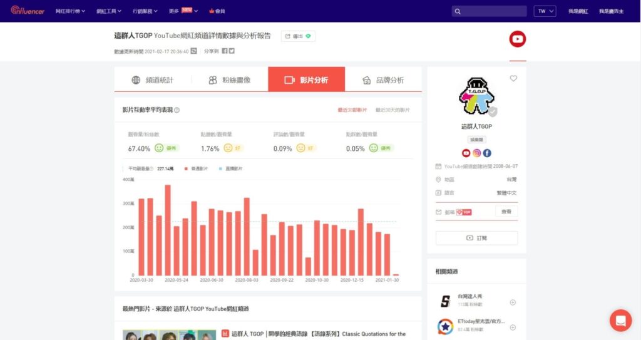Open the TW region selector dropdown
The image size is (641, 340).
pyautogui.click(x=544, y=11)
